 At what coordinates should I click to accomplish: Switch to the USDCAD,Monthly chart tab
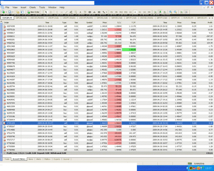point(37,18)
